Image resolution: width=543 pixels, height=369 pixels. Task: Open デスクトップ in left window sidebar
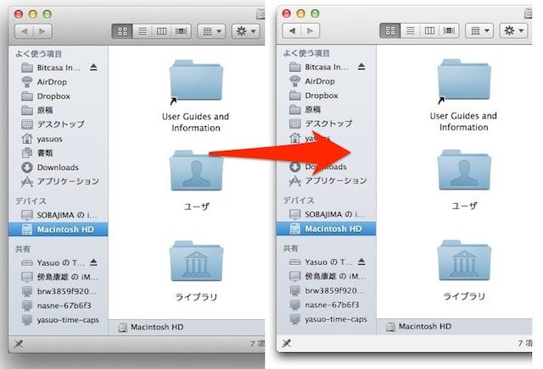click(59, 124)
